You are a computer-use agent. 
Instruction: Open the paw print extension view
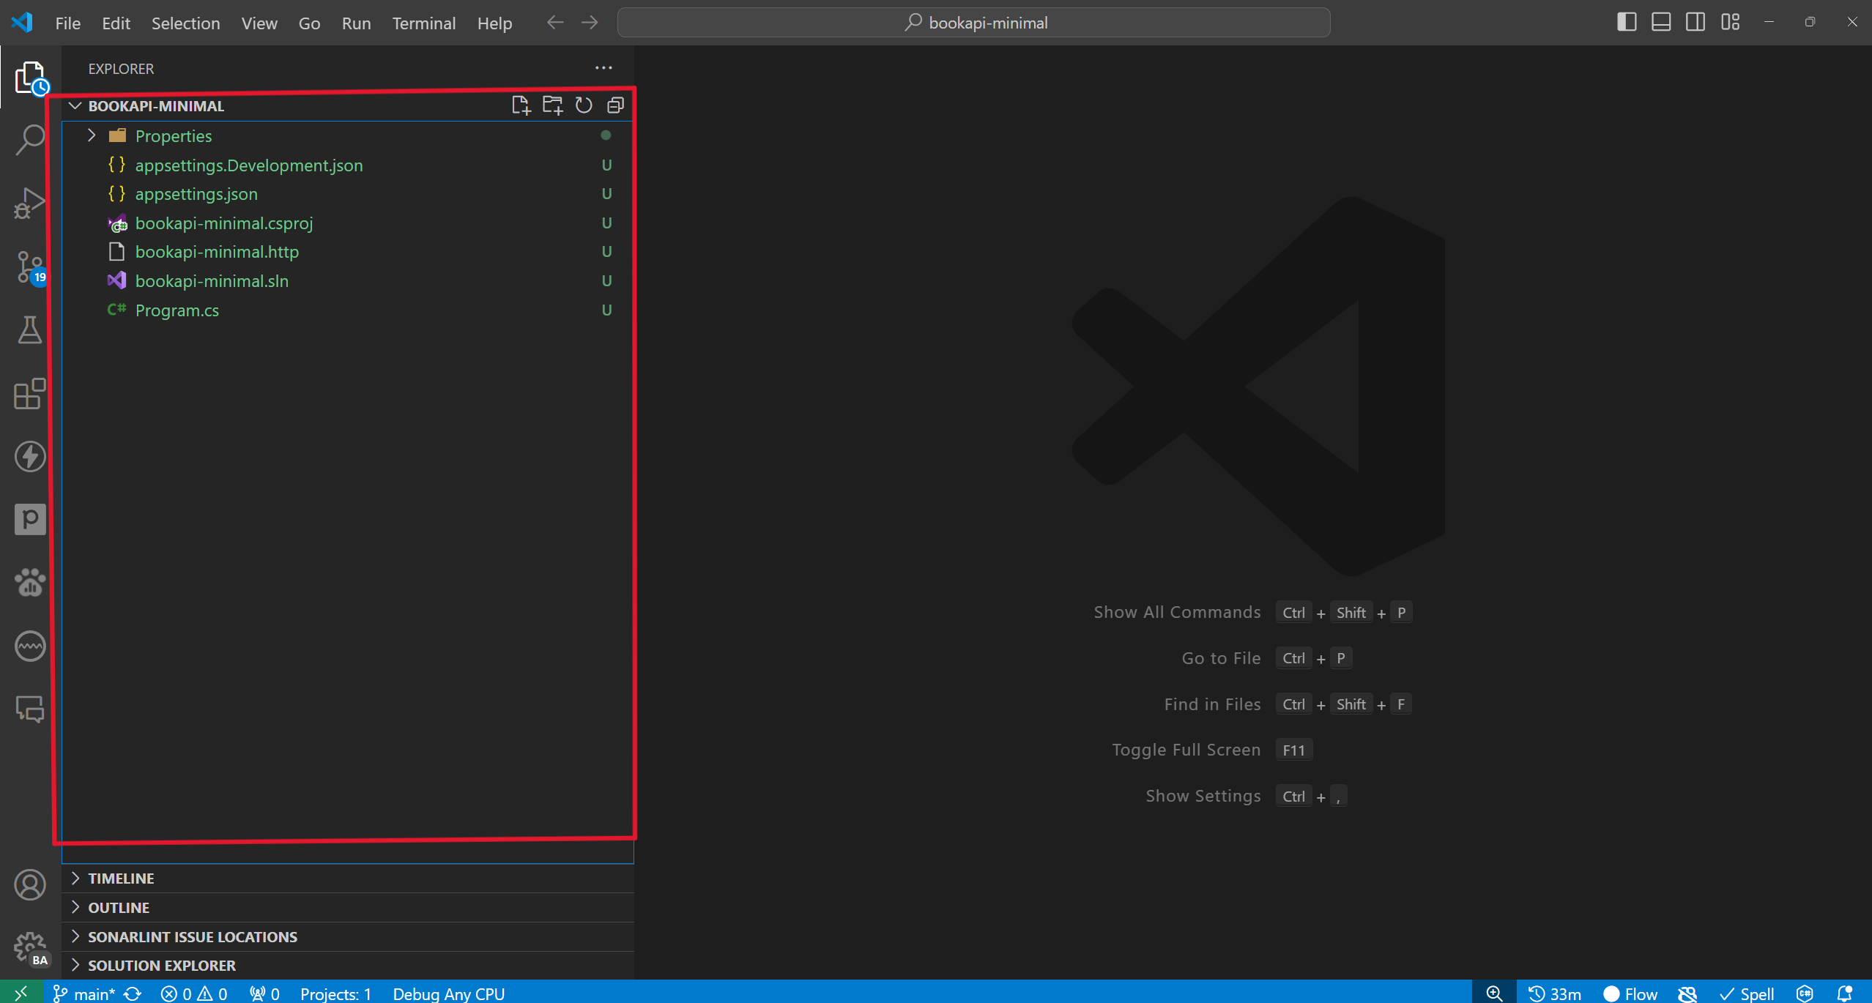[x=30, y=583]
